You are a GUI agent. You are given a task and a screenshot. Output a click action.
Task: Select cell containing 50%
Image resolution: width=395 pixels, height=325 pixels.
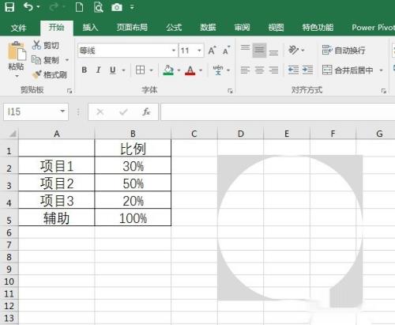tap(133, 183)
